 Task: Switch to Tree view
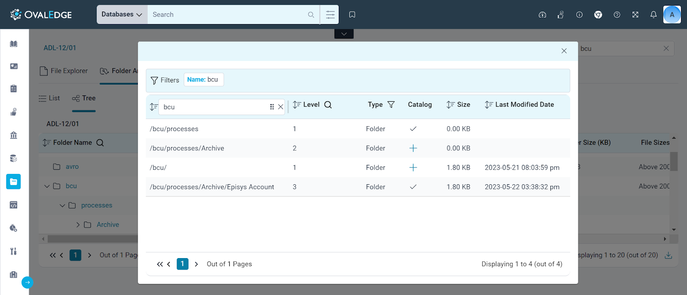pos(84,98)
